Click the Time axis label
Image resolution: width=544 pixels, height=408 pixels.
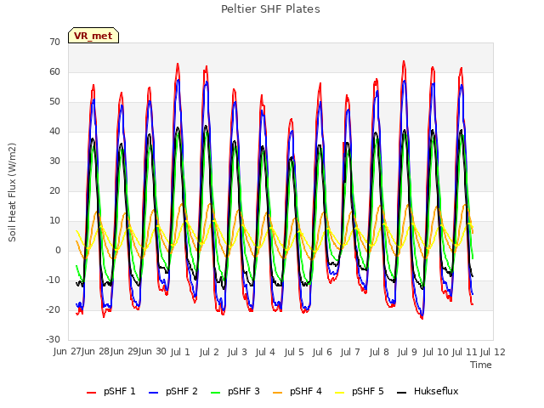coord(481,365)
